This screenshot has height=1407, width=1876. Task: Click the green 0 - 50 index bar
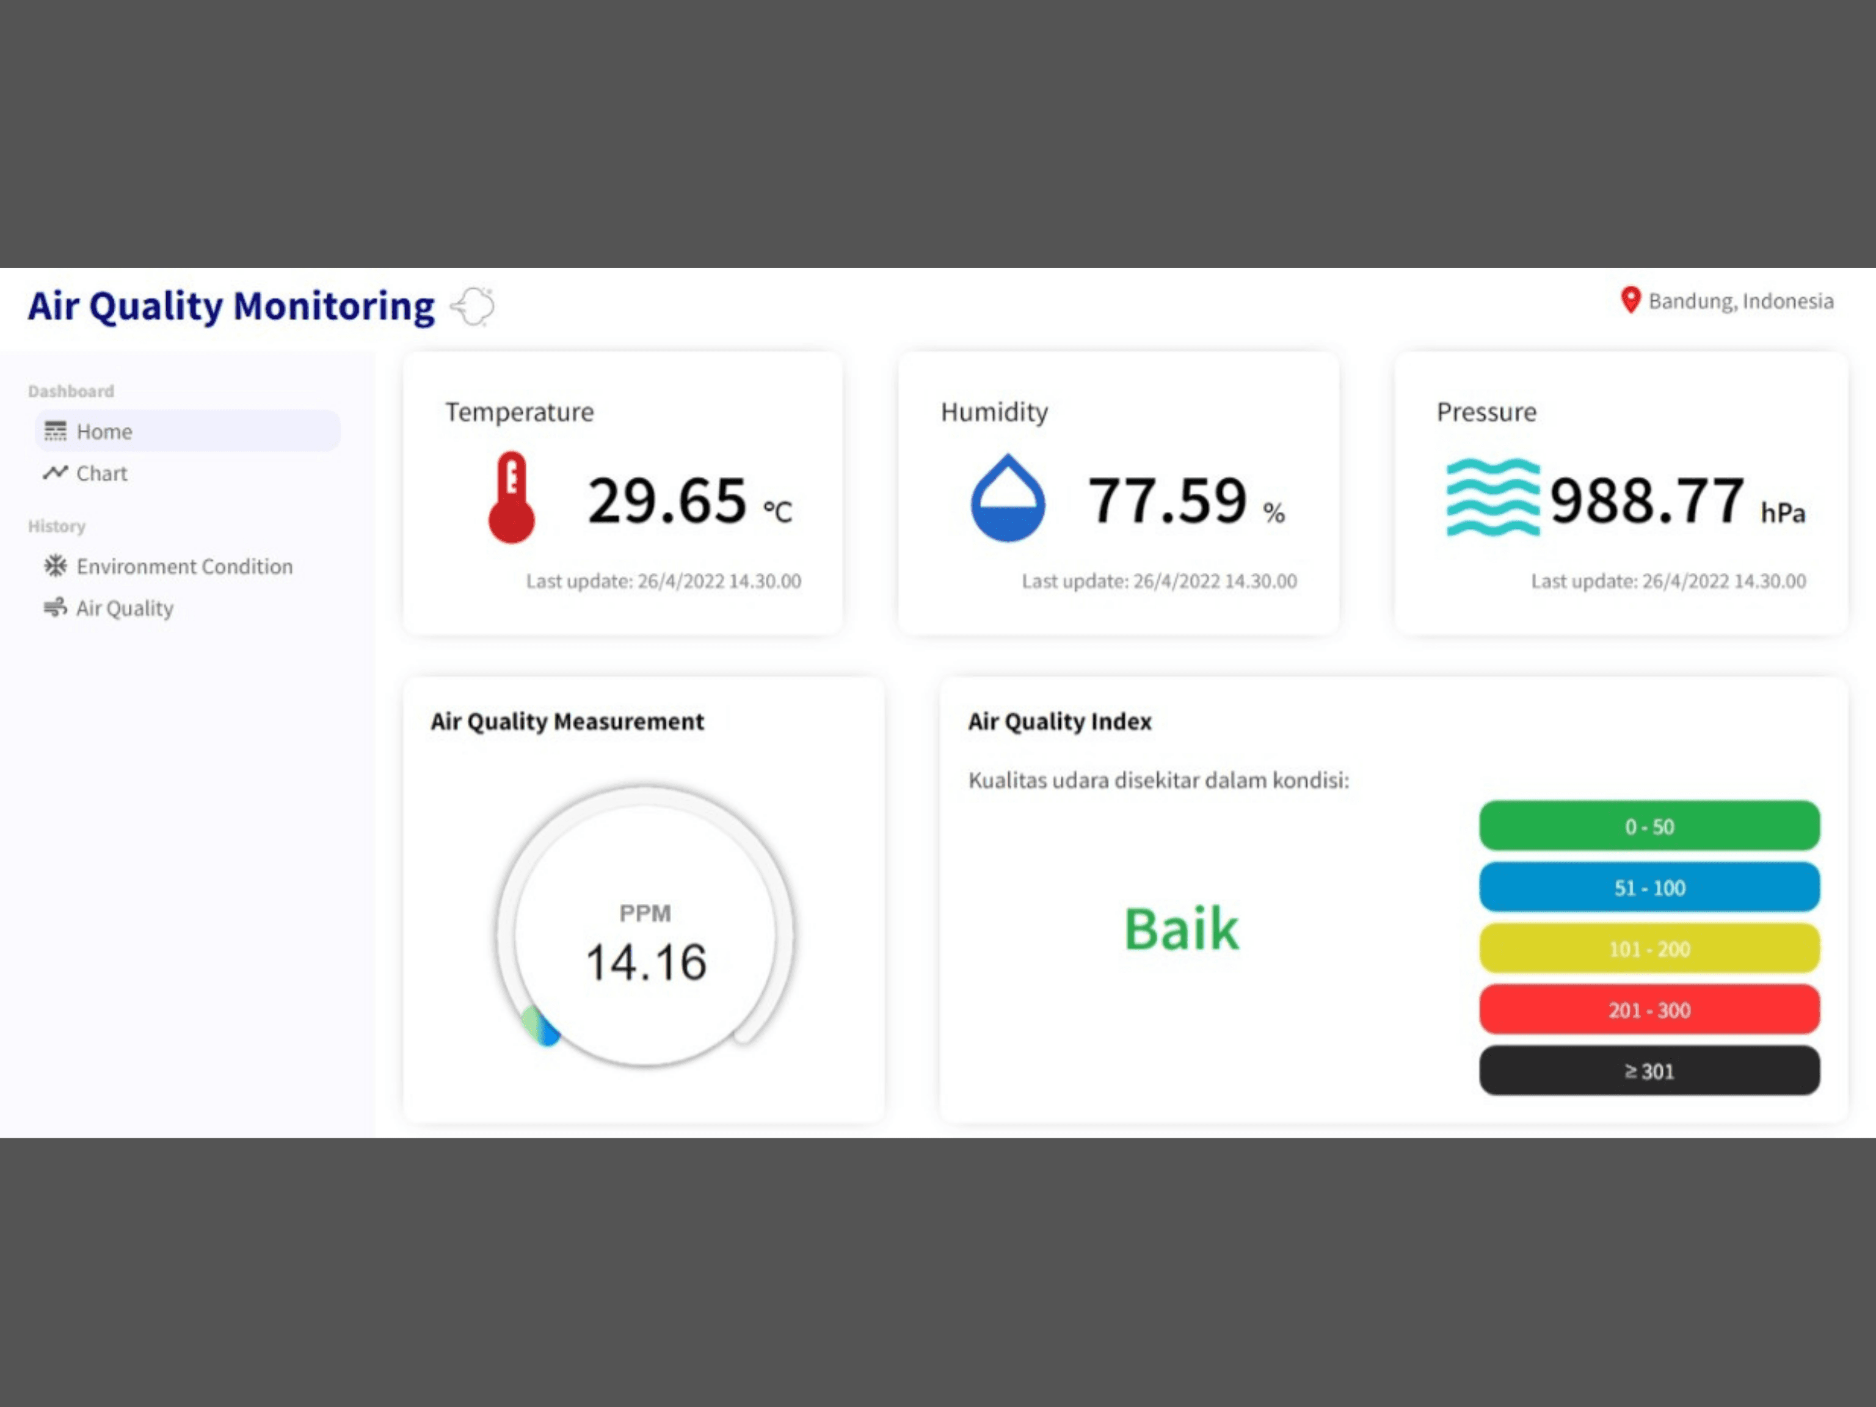click(1649, 826)
